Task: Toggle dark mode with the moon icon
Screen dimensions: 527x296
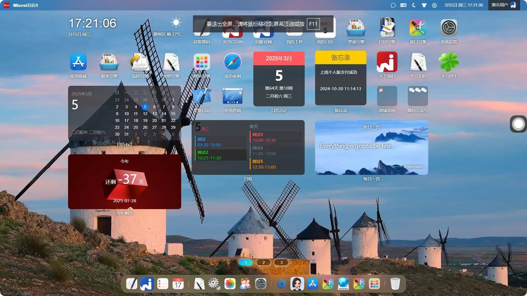Action: coord(414,5)
